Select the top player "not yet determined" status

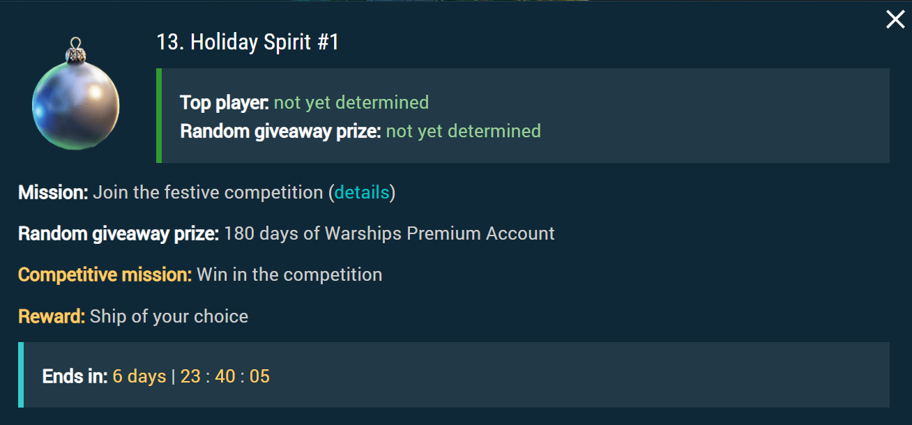click(x=351, y=102)
